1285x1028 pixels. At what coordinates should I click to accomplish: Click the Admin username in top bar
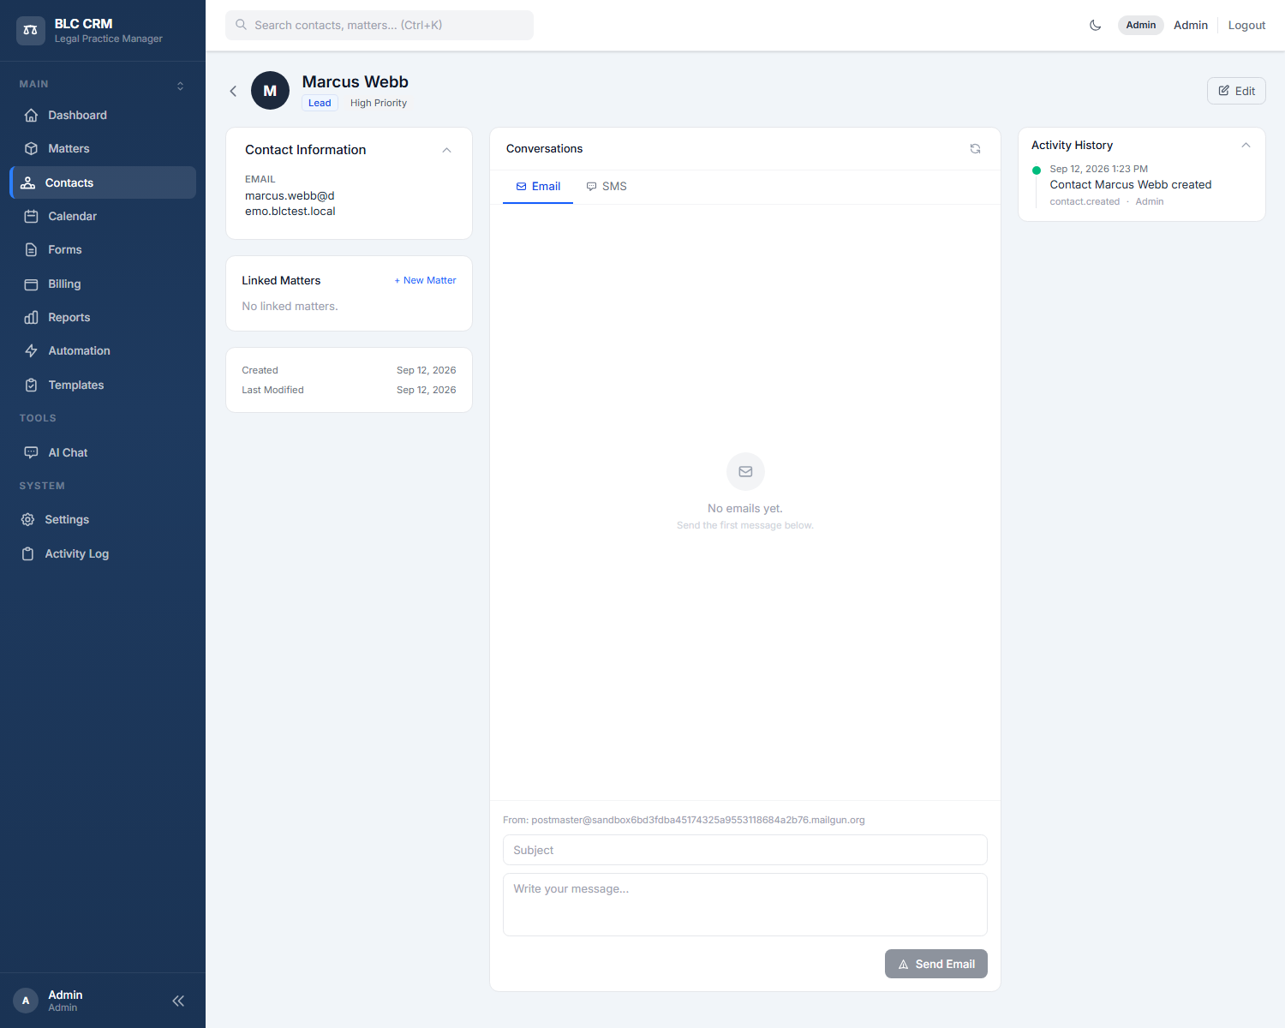pyautogui.click(x=1191, y=25)
